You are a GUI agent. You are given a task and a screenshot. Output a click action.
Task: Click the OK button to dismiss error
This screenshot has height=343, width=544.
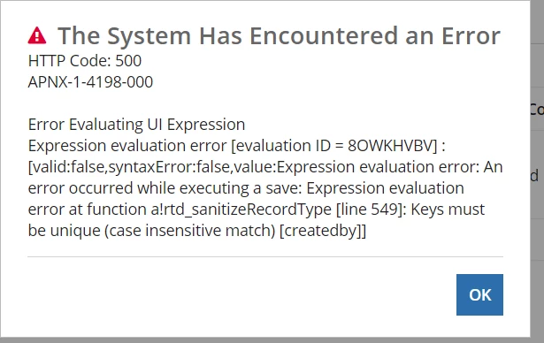click(479, 294)
